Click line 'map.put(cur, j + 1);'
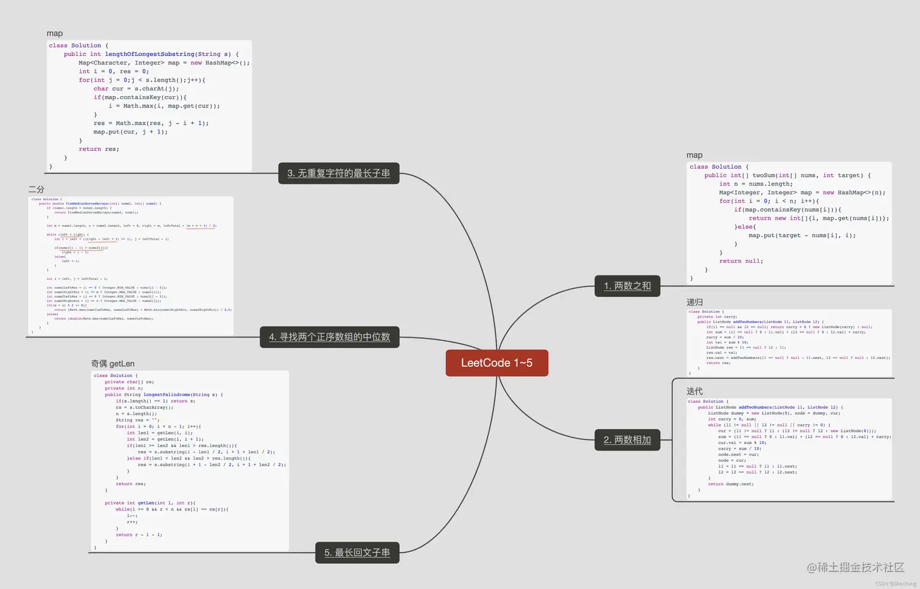The image size is (920, 589). 130,131
